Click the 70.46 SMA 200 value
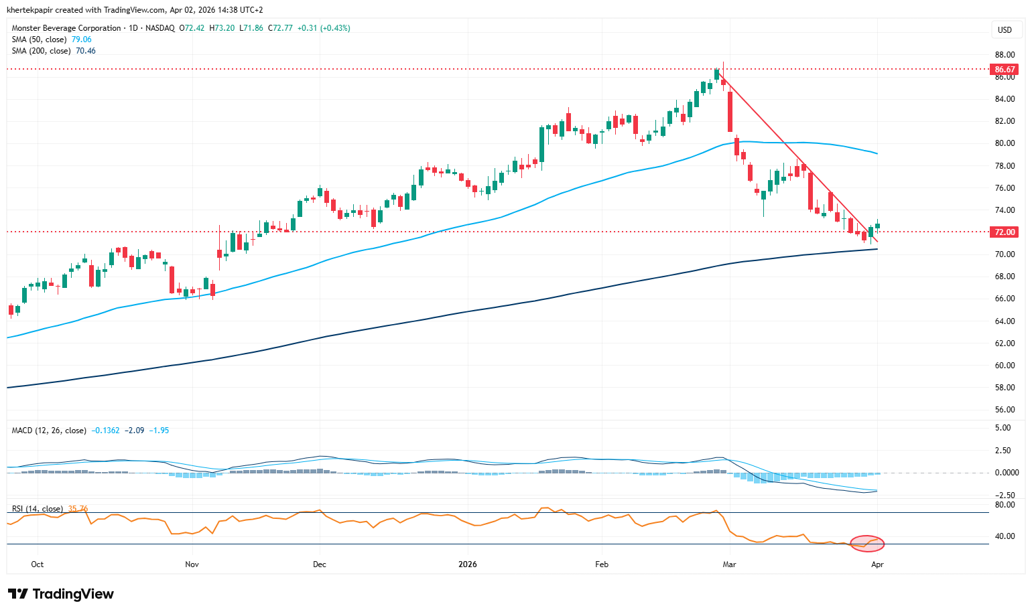1032x614 pixels. [86, 51]
